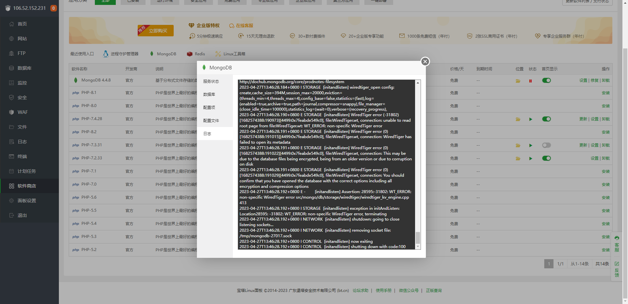Open the 正版查询 footer link

(x=434, y=291)
